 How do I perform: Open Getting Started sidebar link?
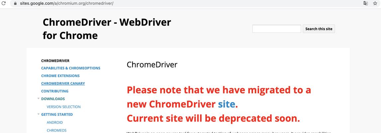coord(57,114)
